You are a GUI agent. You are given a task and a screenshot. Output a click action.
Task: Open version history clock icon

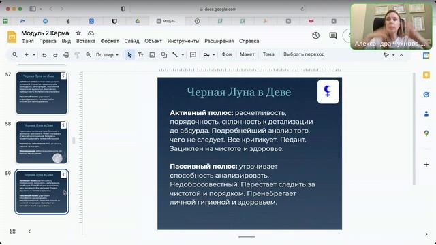click(x=315, y=35)
